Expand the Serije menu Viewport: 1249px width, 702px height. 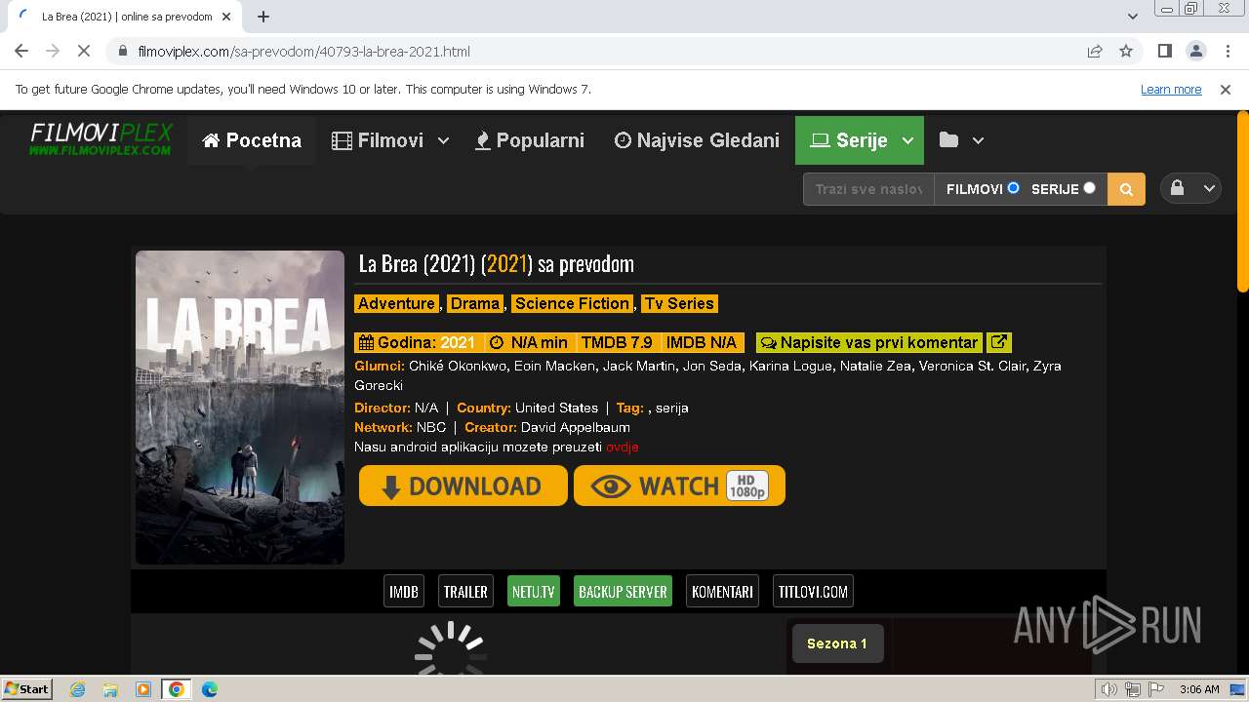click(860, 140)
